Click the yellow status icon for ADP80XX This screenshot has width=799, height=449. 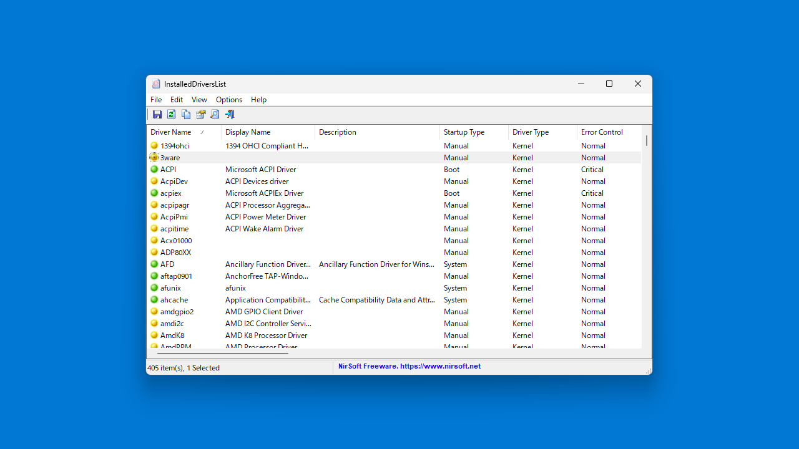click(154, 252)
